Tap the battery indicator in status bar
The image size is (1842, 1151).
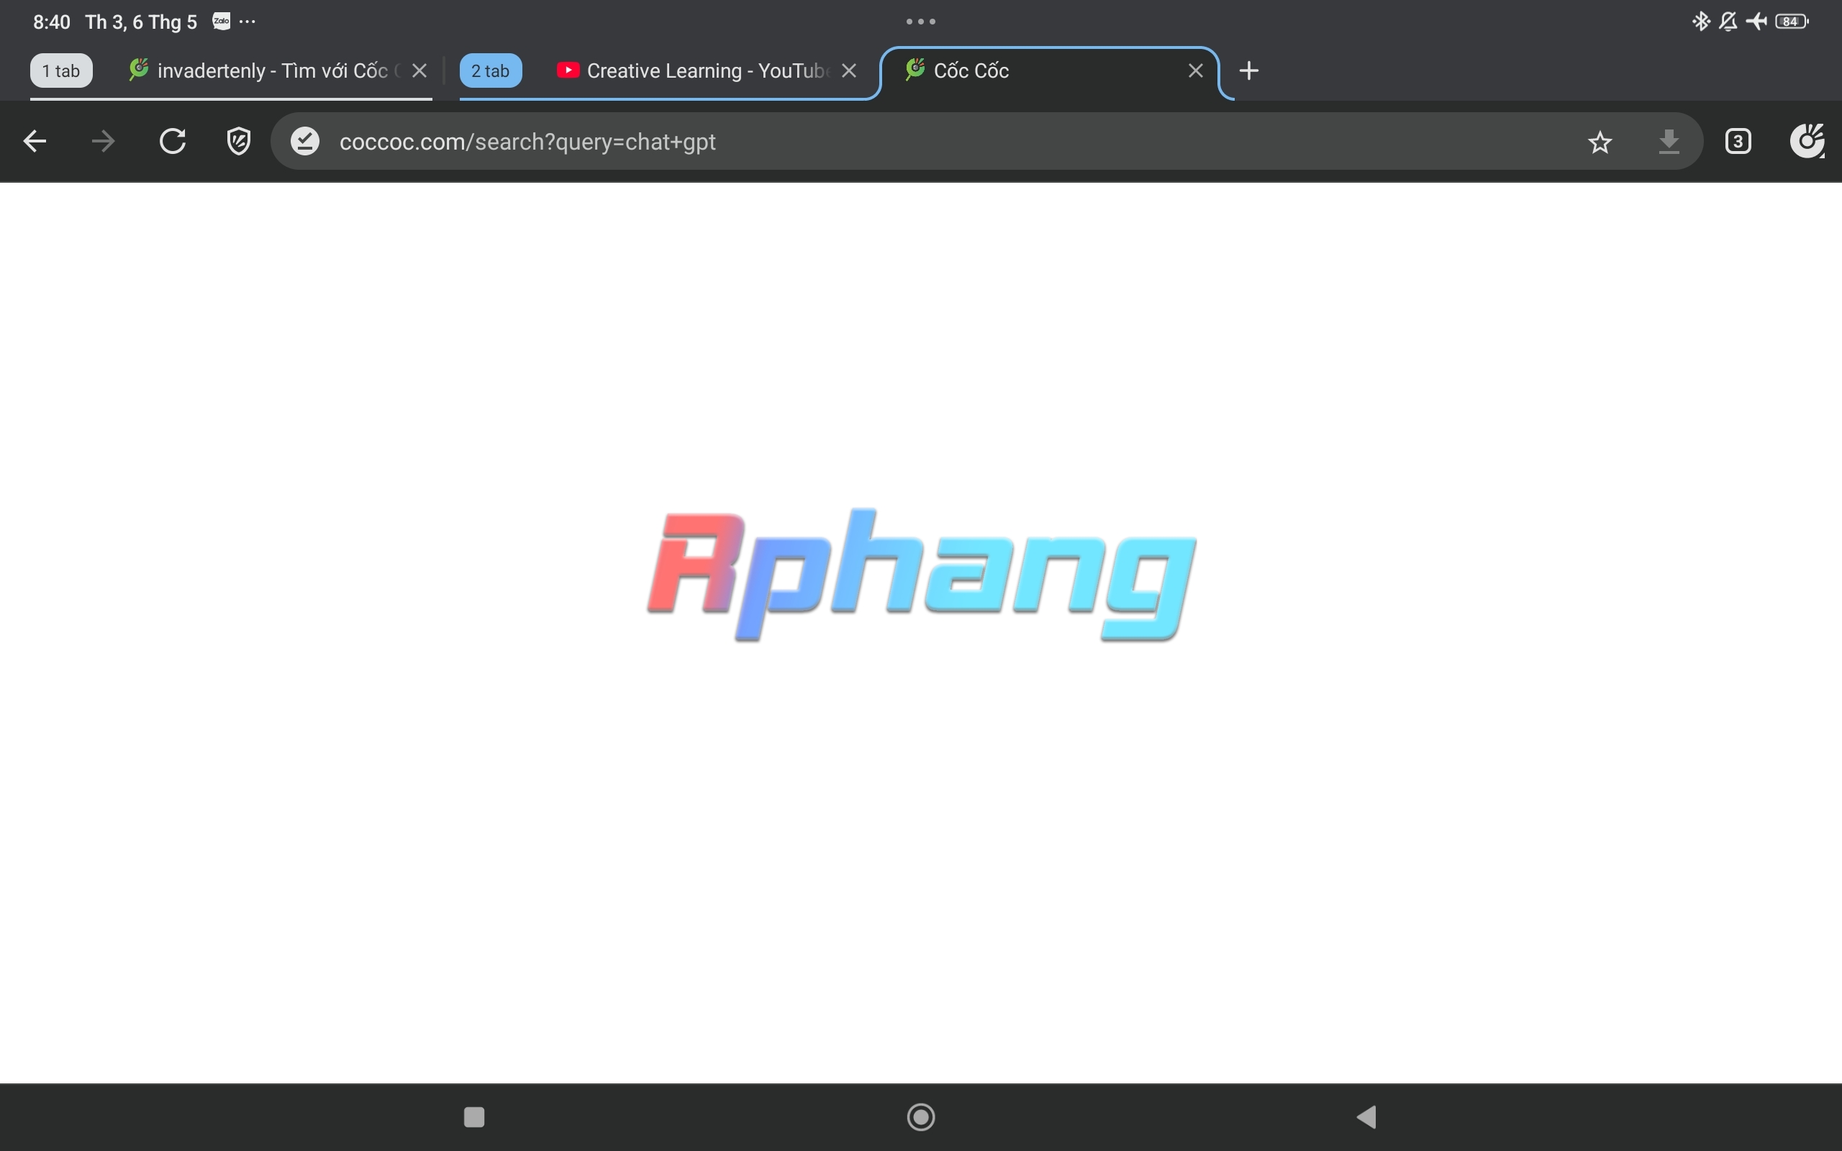[x=1792, y=22]
